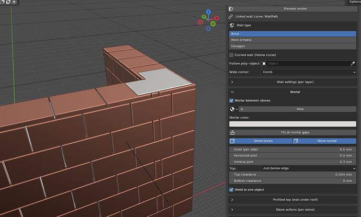This screenshot has width=361, height=217.
Task: Click the blue Z axis gizmo handle
Action: [208, 12]
